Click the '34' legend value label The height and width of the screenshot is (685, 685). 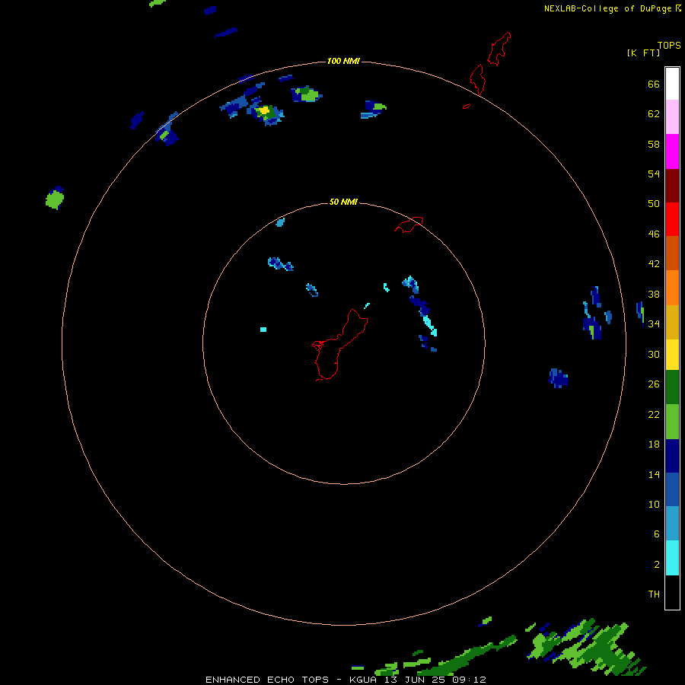[654, 324]
